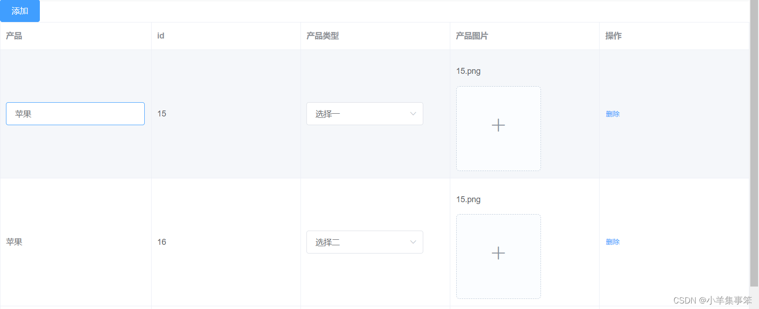
Task: Click the id column header
Action: click(161, 36)
